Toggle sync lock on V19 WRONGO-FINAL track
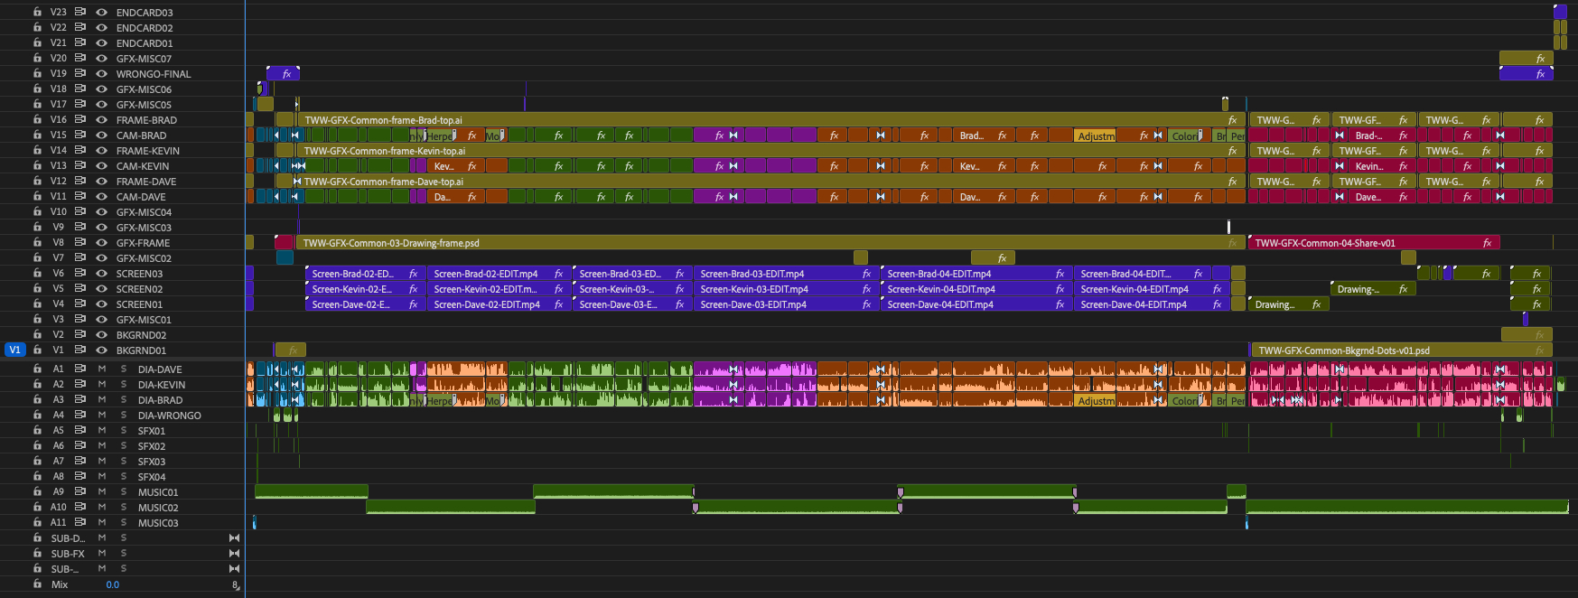This screenshot has height=598, width=1578. tap(80, 74)
